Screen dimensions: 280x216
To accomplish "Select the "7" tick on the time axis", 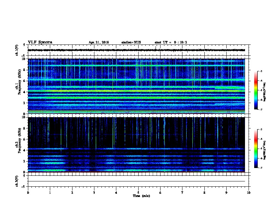I will [182, 193].
